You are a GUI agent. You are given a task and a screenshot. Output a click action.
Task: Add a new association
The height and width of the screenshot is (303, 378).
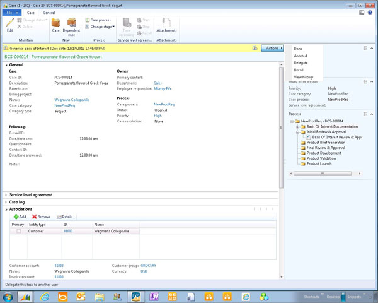point(20,217)
